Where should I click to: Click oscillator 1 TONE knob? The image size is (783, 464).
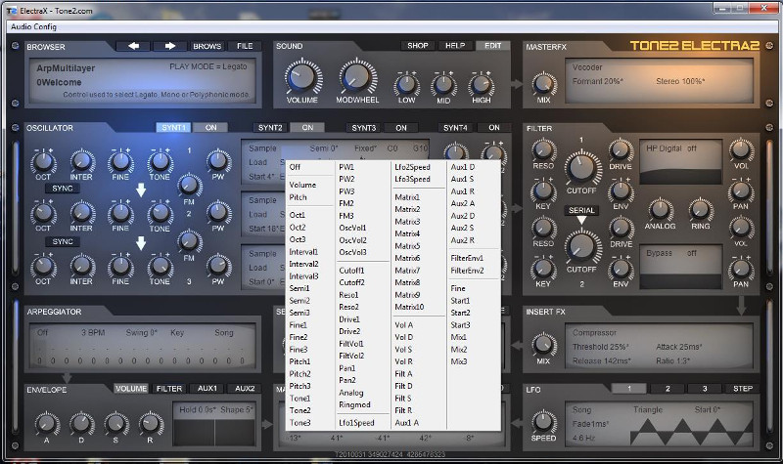click(x=160, y=161)
